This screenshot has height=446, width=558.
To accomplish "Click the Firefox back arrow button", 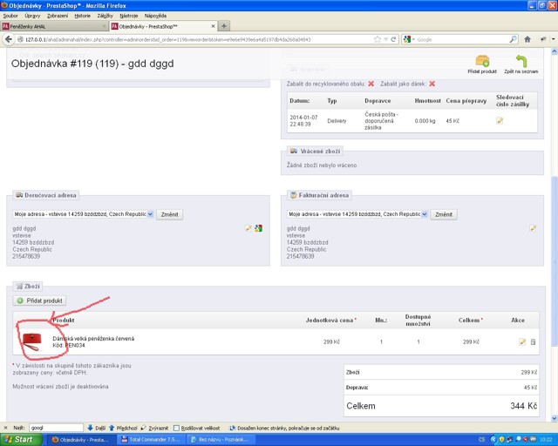I will (9, 39).
